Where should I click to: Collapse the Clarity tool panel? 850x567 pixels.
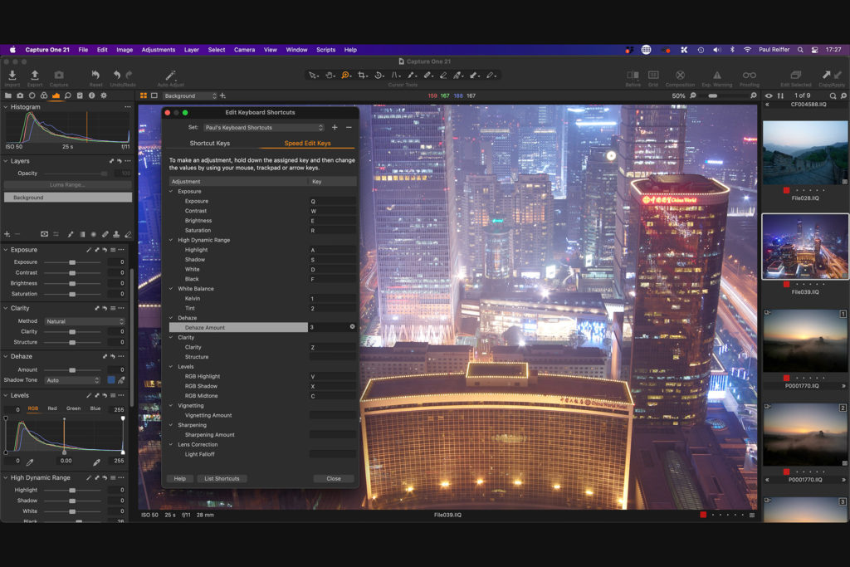pos(6,308)
